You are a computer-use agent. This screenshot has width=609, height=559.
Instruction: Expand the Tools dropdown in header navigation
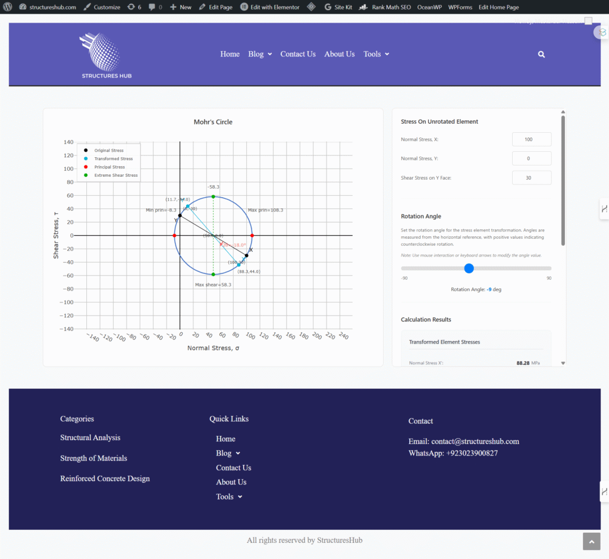tap(376, 54)
